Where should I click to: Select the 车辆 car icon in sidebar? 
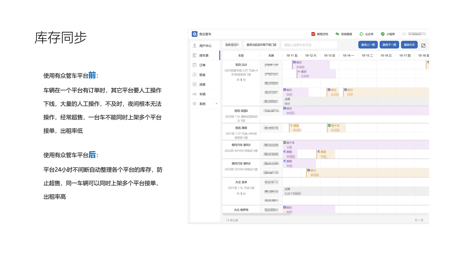coord(194,94)
